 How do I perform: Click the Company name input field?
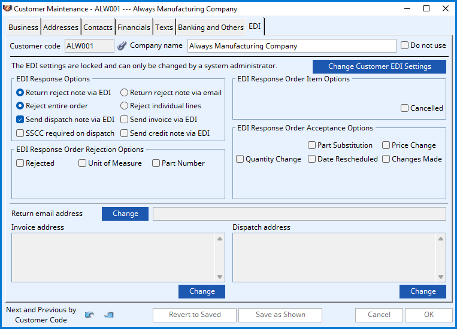click(x=292, y=45)
